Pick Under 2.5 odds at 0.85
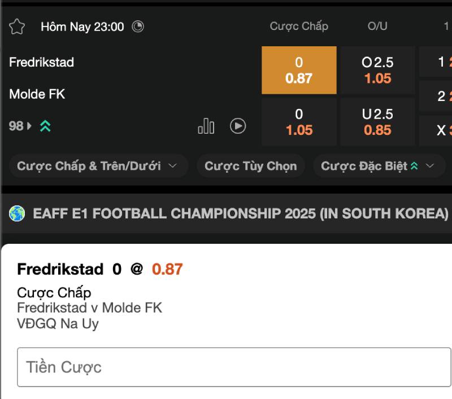The width and height of the screenshot is (452, 399). pos(377,121)
